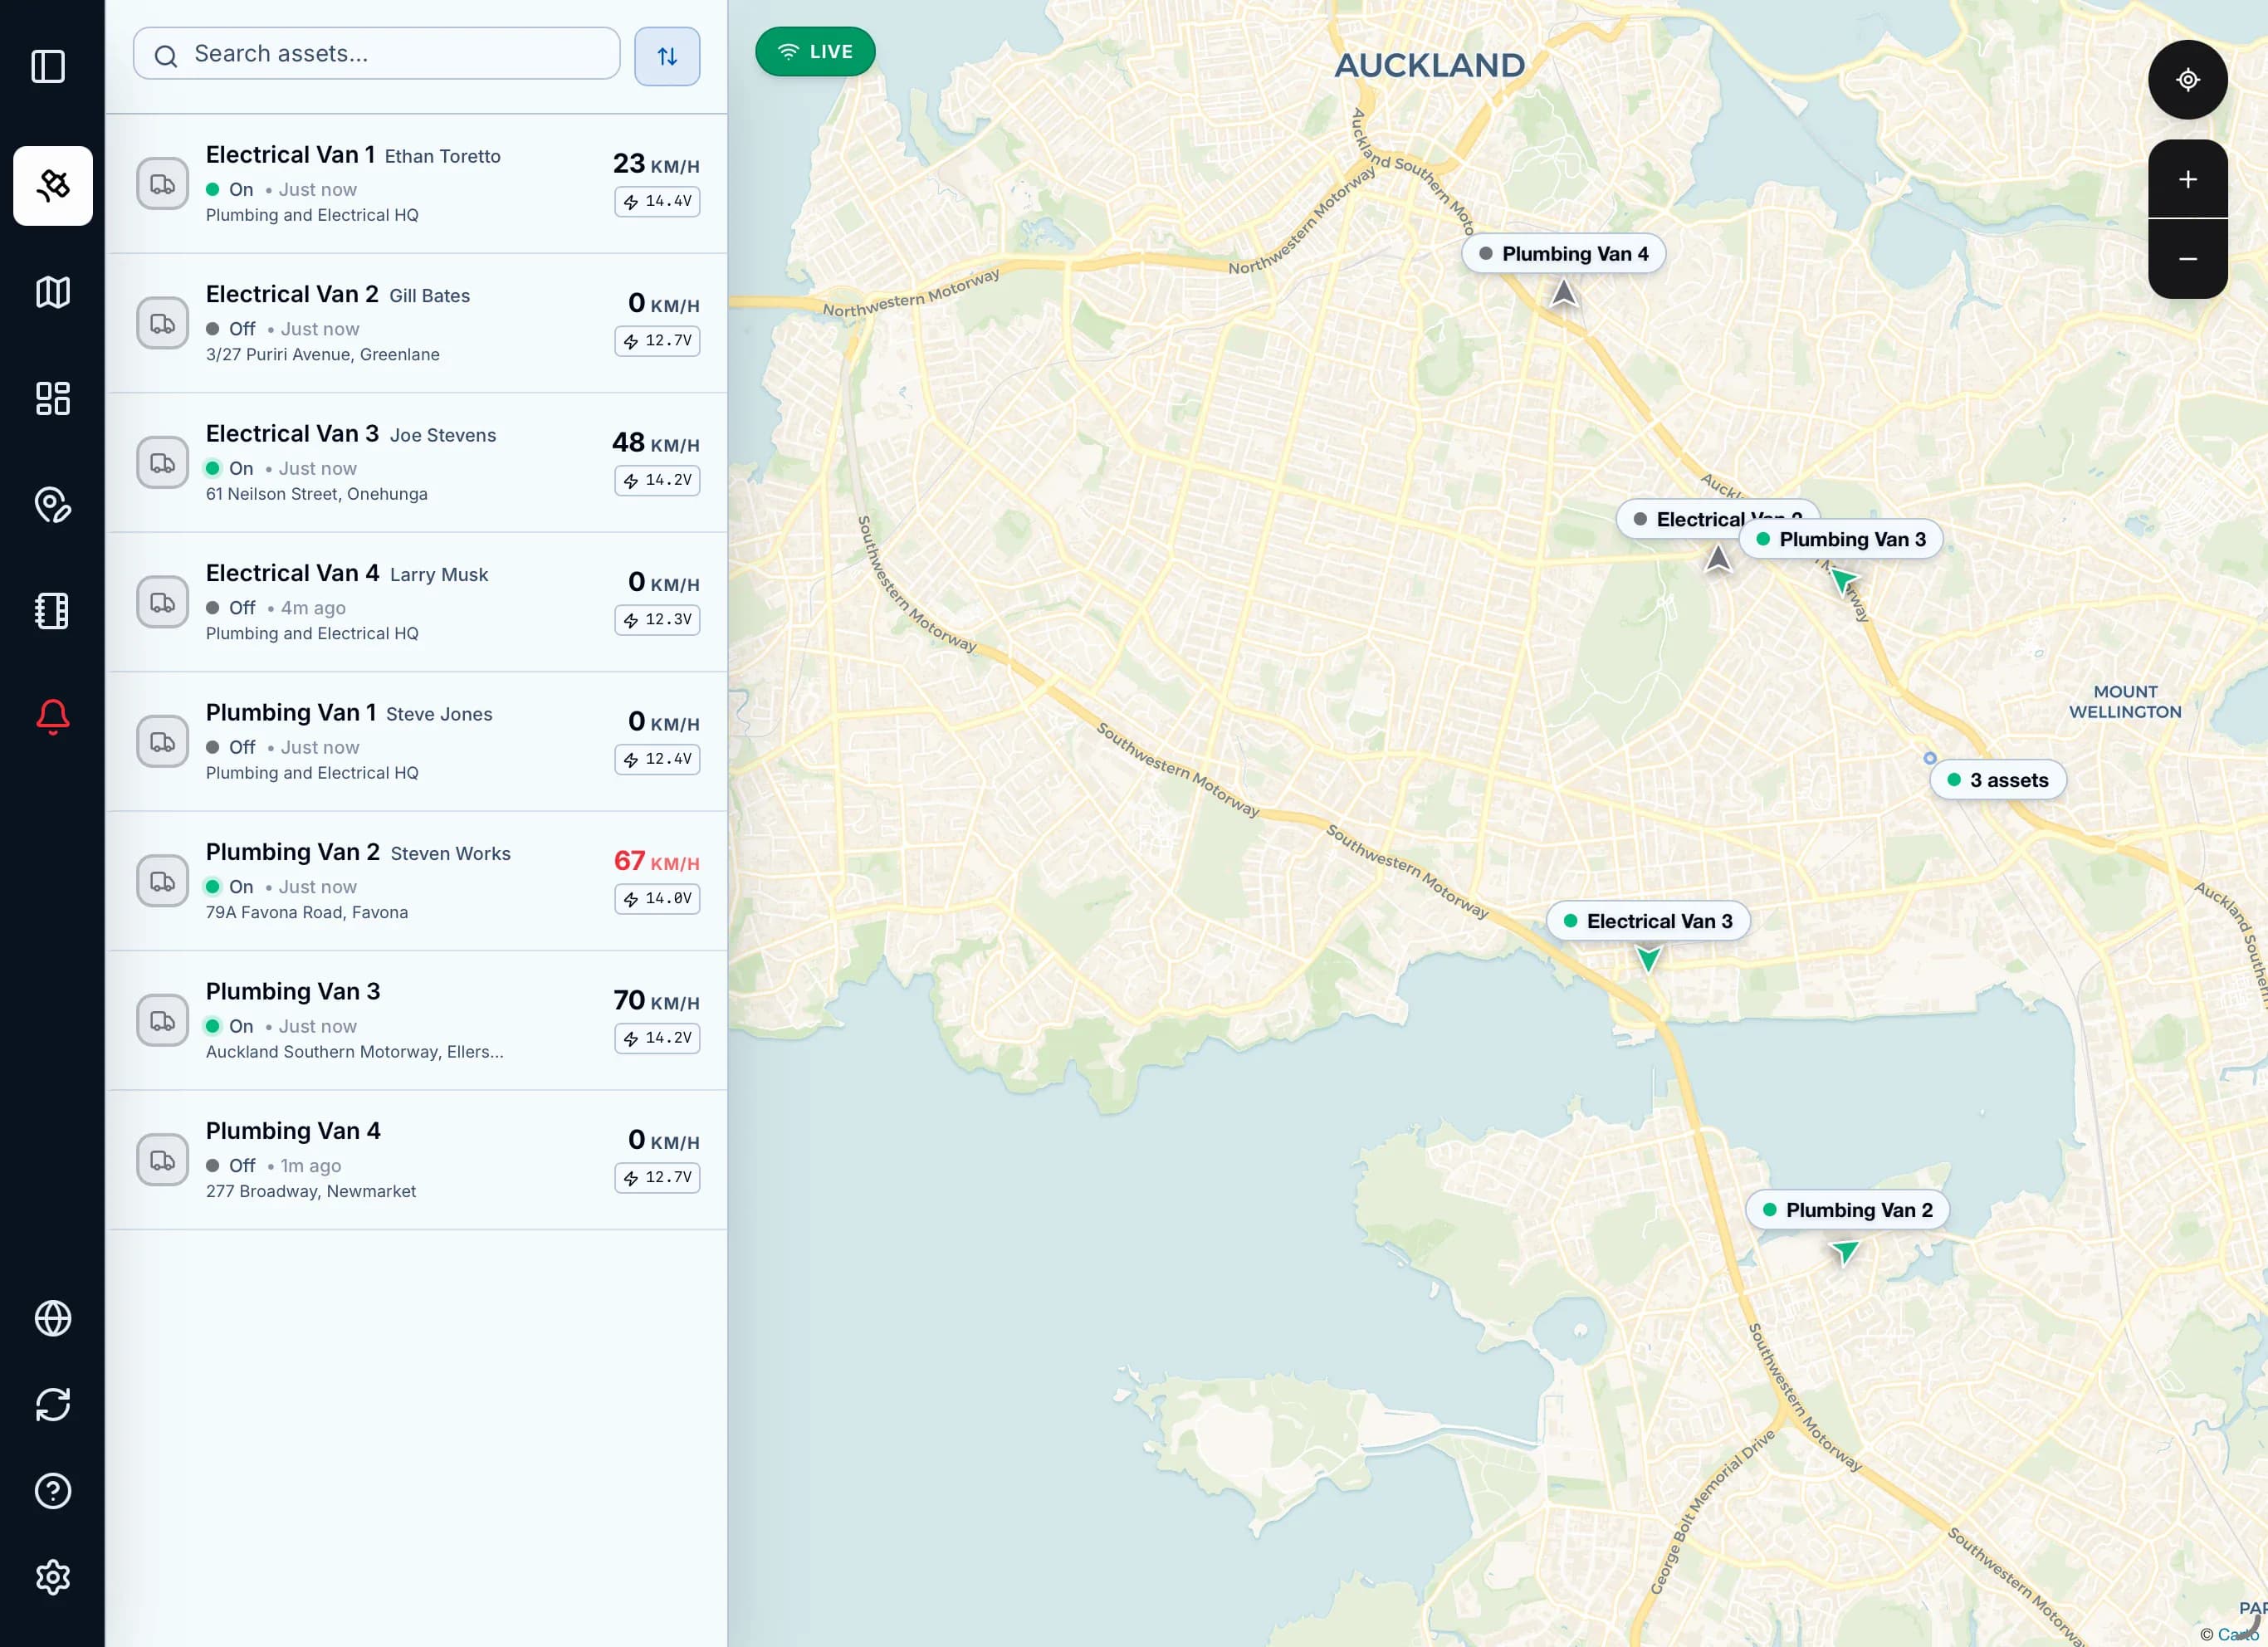Click address 277 Broadway, Newmarket
Viewport: 2268px width, 1647px height.
tap(310, 1191)
